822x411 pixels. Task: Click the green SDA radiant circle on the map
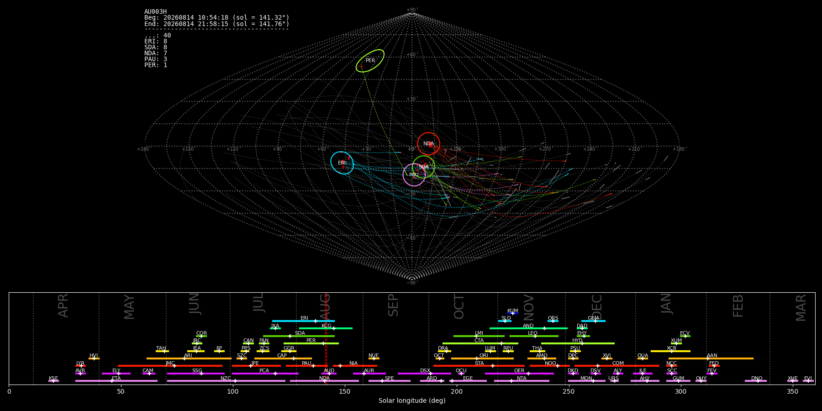pos(423,167)
